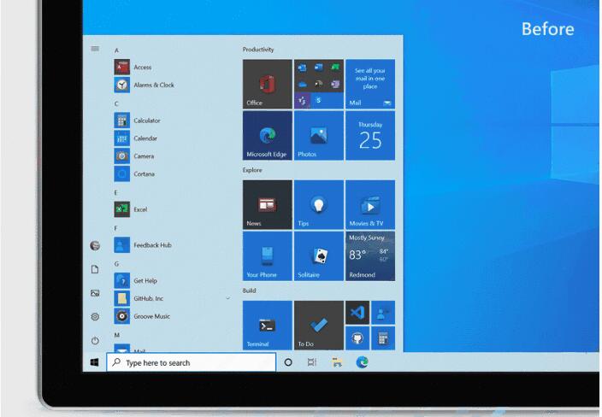Open the Your Phone tile
The image size is (602, 417).
coord(267,256)
